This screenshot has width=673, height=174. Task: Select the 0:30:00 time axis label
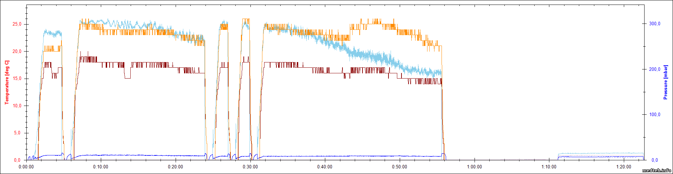250,167
